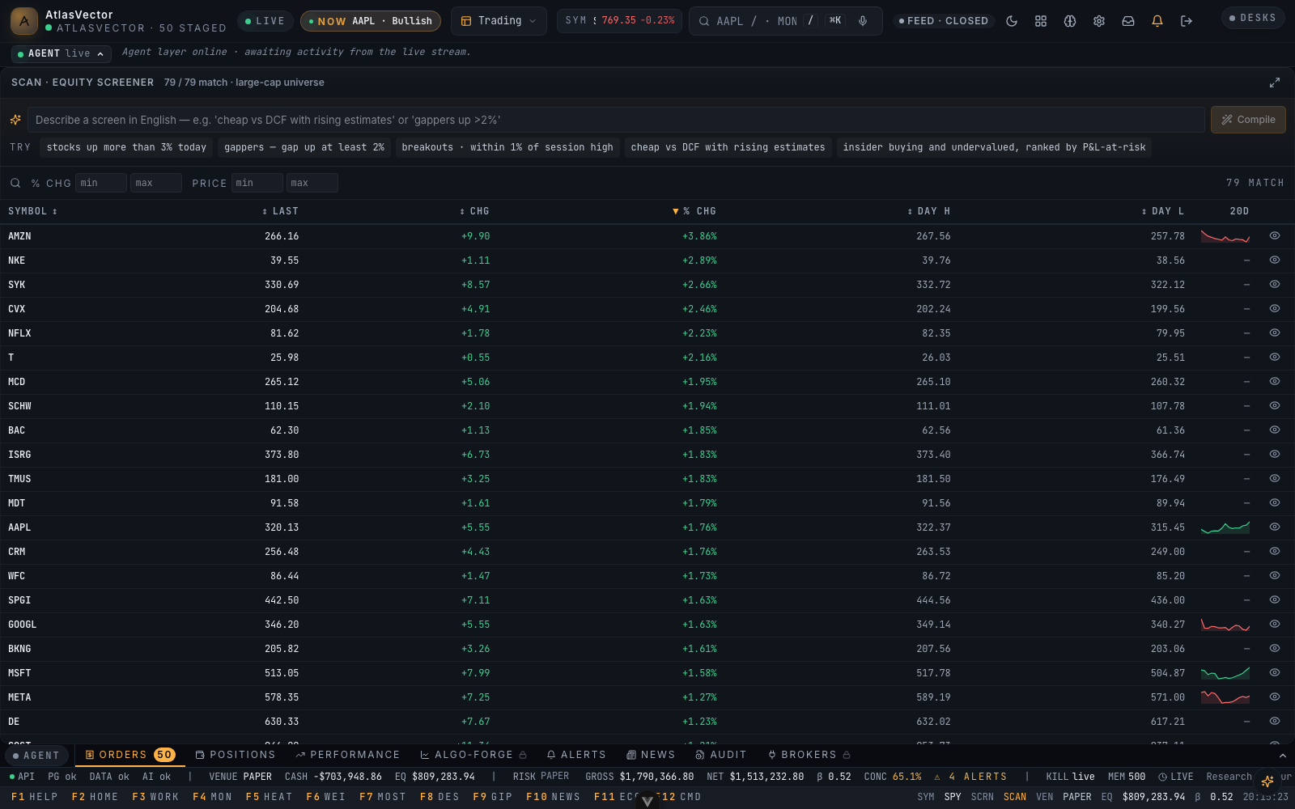Expand the AGENT live dropdown

[62, 53]
